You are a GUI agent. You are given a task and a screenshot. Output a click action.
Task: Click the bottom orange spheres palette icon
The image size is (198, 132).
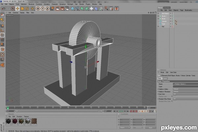point(2,65)
